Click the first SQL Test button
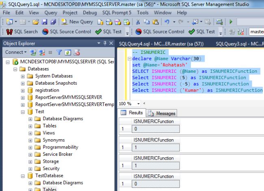This screenshot has height=191, width=264. tap(108, 32)
